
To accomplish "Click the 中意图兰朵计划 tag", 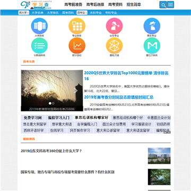I will tap(158, 118).
